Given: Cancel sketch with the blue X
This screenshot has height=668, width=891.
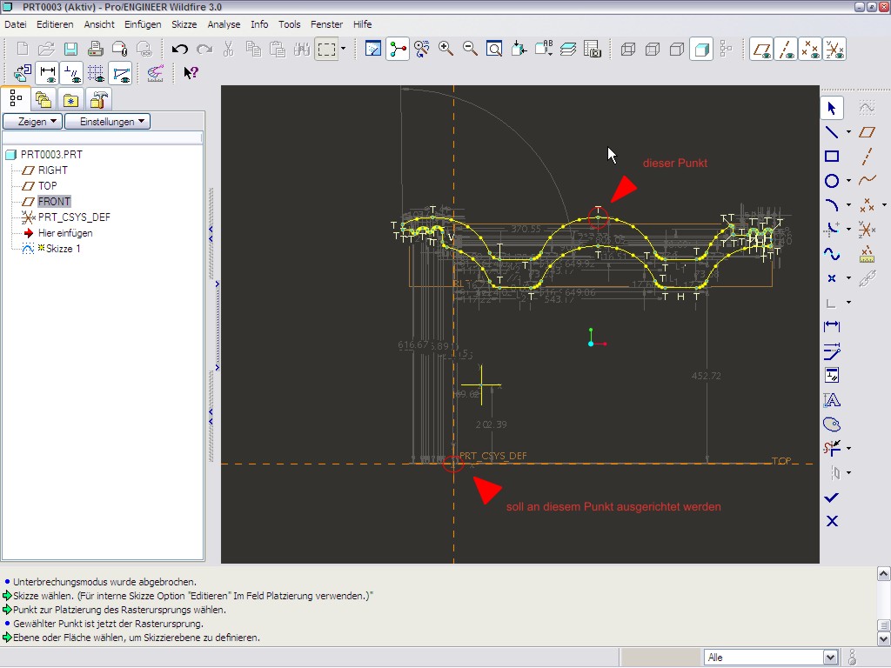Looking at the screenshot, I should pyautogui.click(x=832, y=521).
